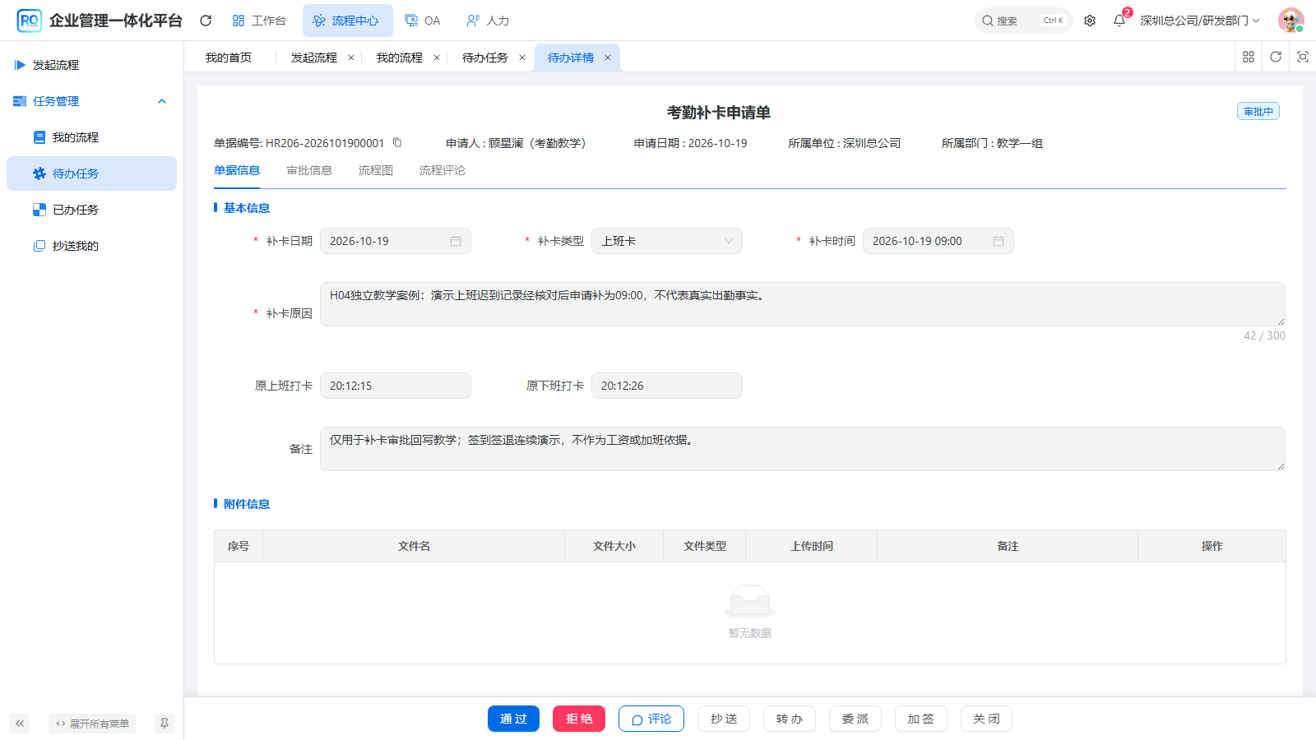1316x740 pixels.
Task: Open 我的流程 in the sidebar
Action: [x=92, y=137]
